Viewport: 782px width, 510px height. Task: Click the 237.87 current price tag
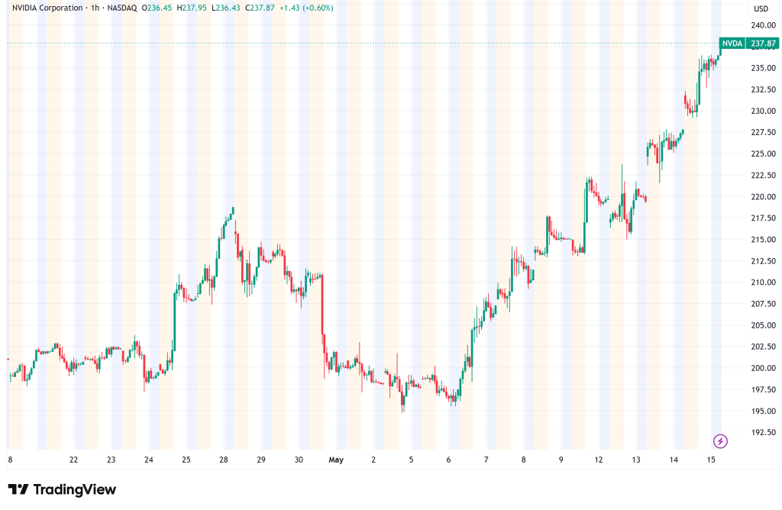coord(763,44)
